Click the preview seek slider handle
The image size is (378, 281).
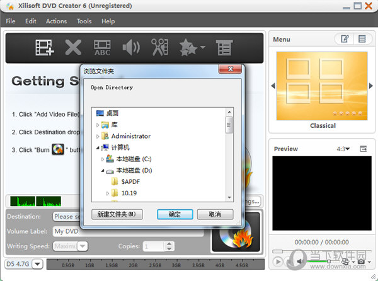tap(277, 251)
